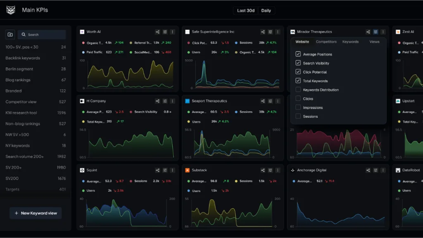Open more options on Seaport Therapeutics card
The width and height of the screenshot is (423, 238).
coord(278,101)
